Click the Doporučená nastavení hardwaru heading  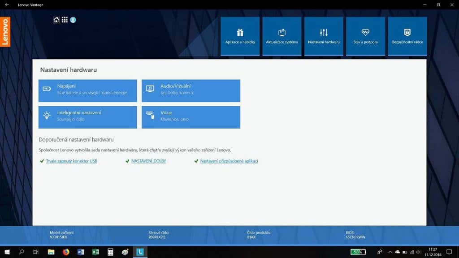point(76,140)
